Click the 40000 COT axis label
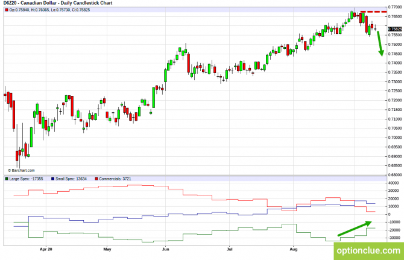404x260 pixels. (x=393, y=183)
